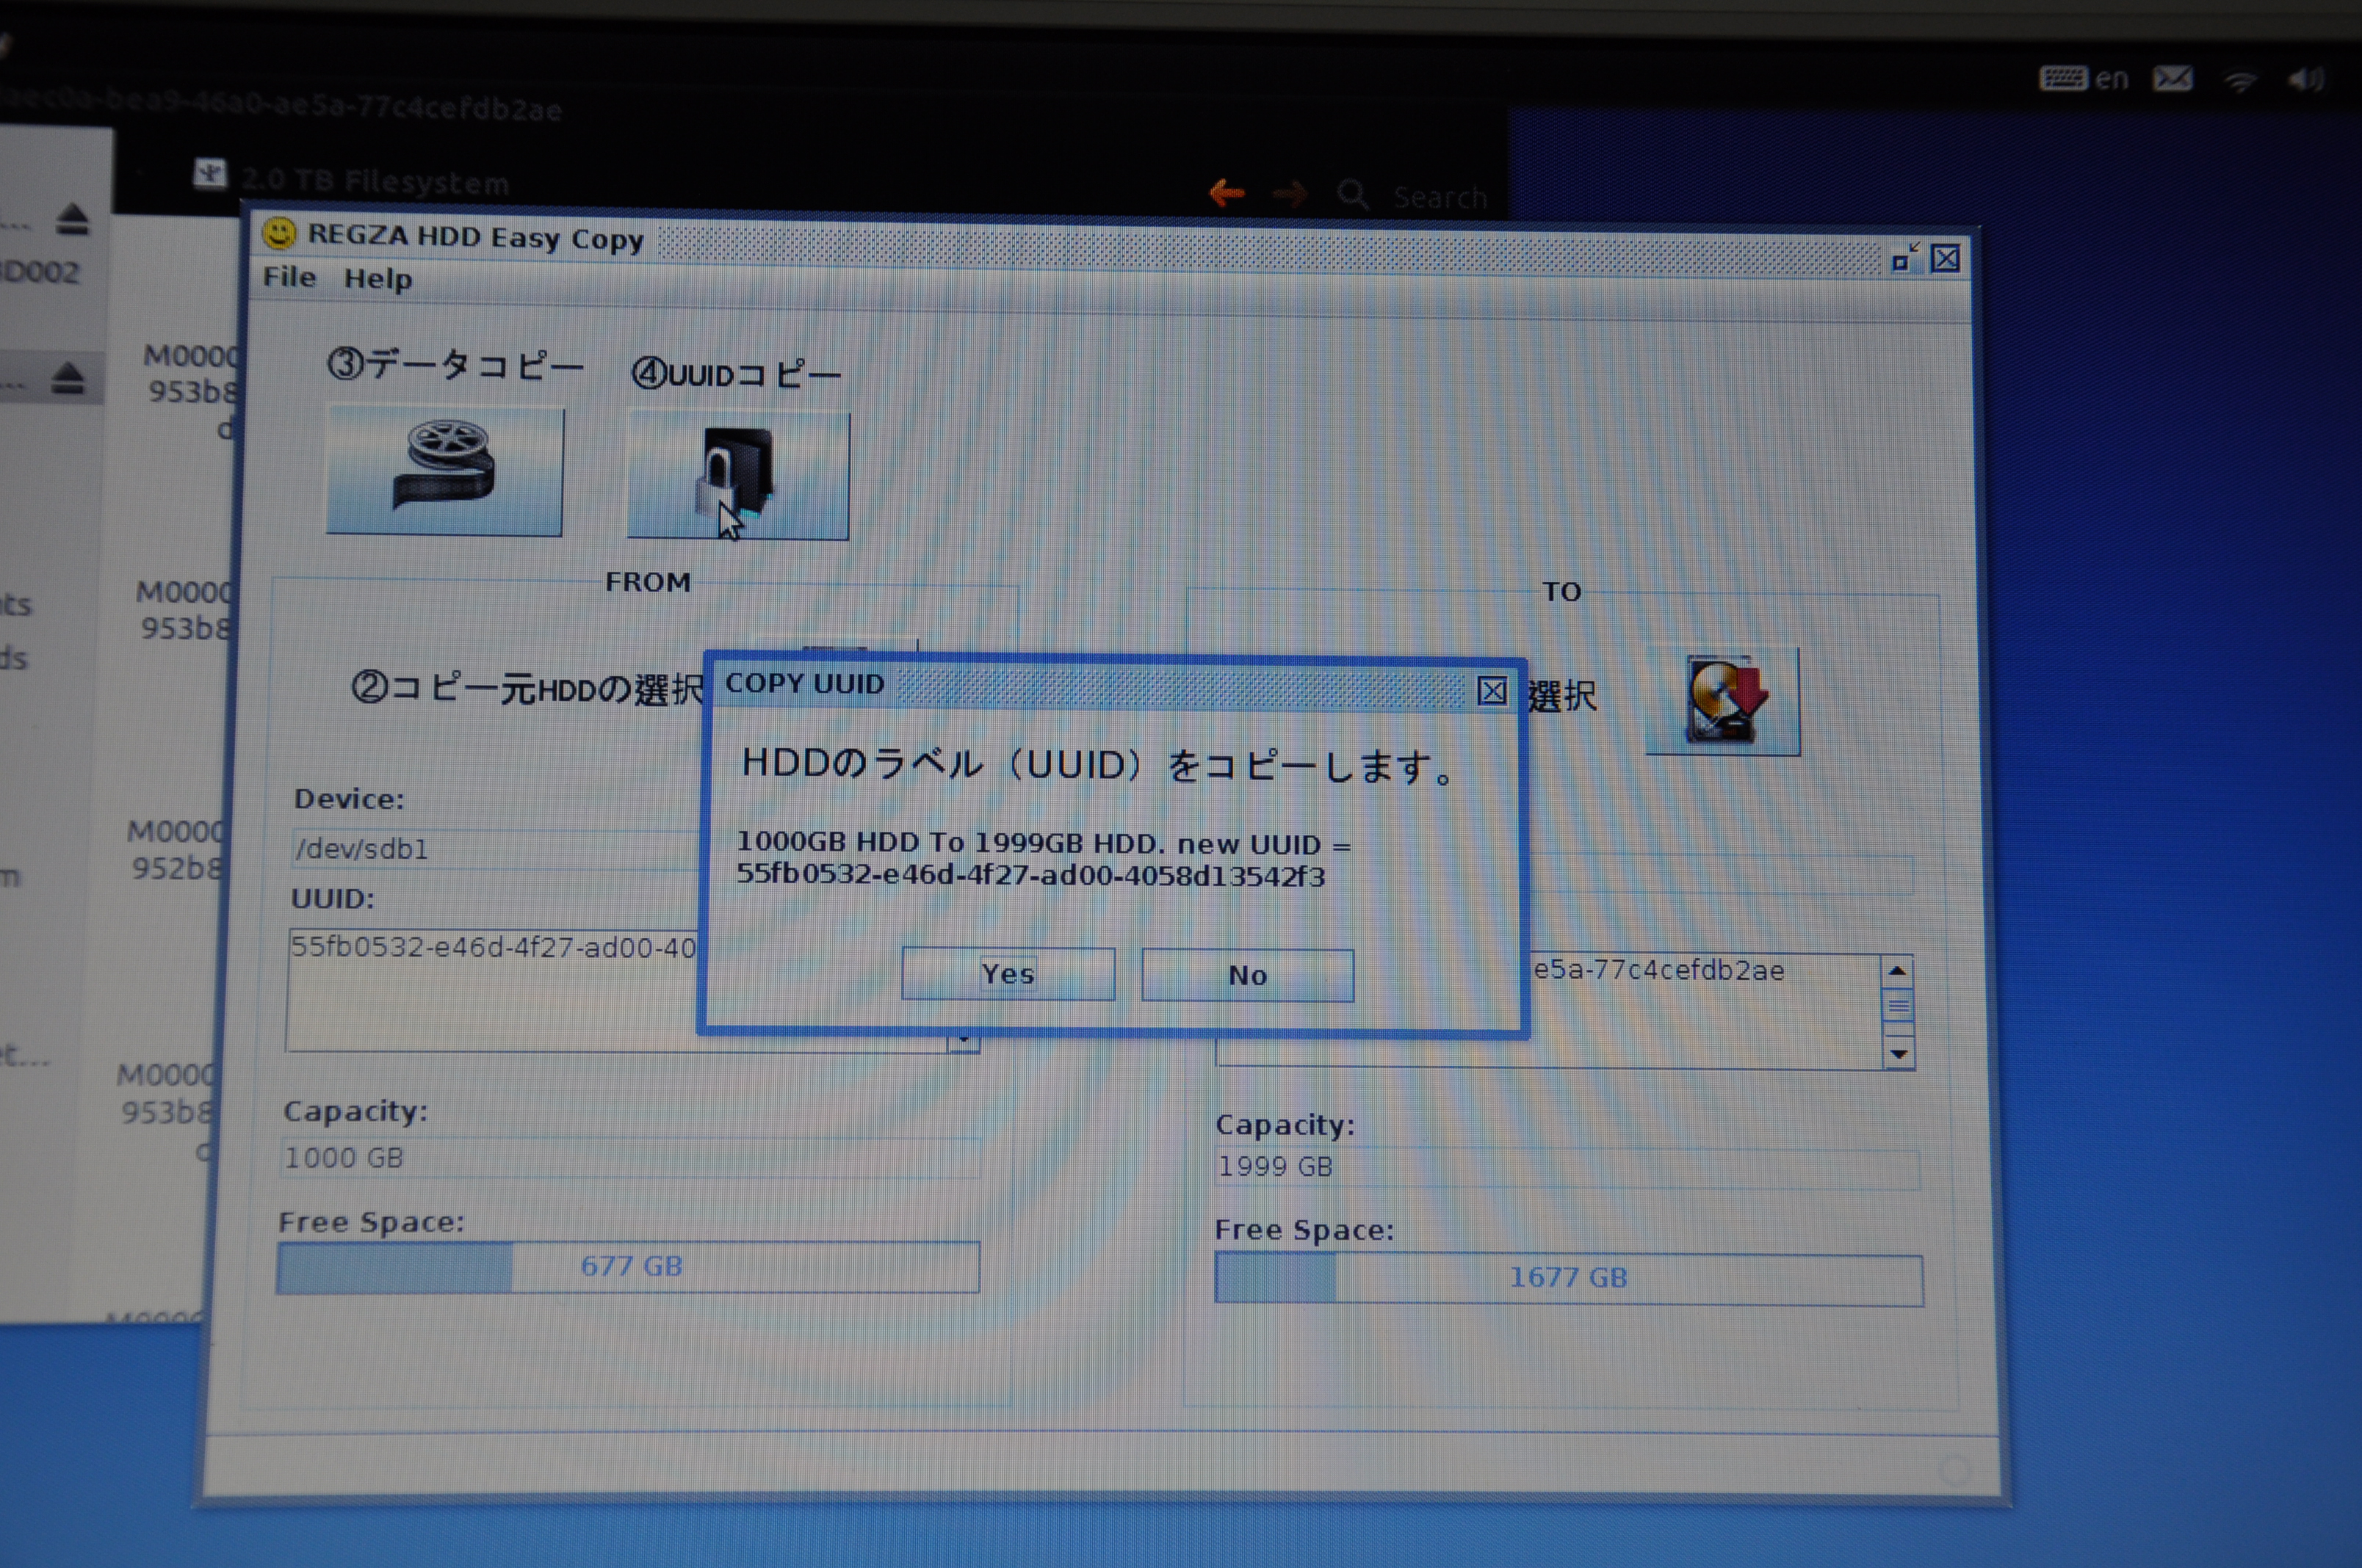This screenshot has height=1568, width=2362.
Task: Open the mail envelope indicator
Action: 2174,78
